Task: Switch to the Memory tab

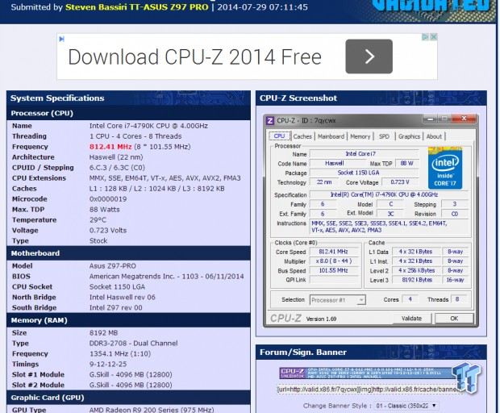Action: click(x=360, y=136)
